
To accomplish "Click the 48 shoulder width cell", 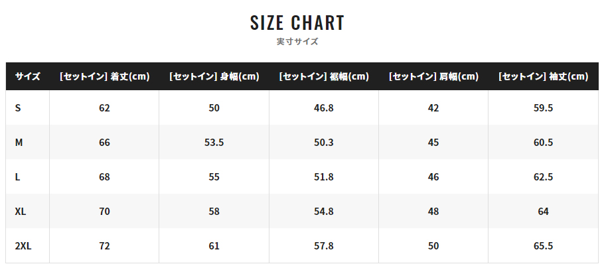I will coord(433,212).
